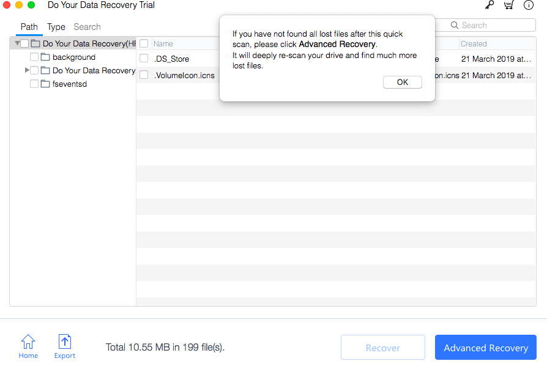The image size is (547, 372).
Task: Click the background folder icon
Action: pyautogui.click(x=45, y=57)
